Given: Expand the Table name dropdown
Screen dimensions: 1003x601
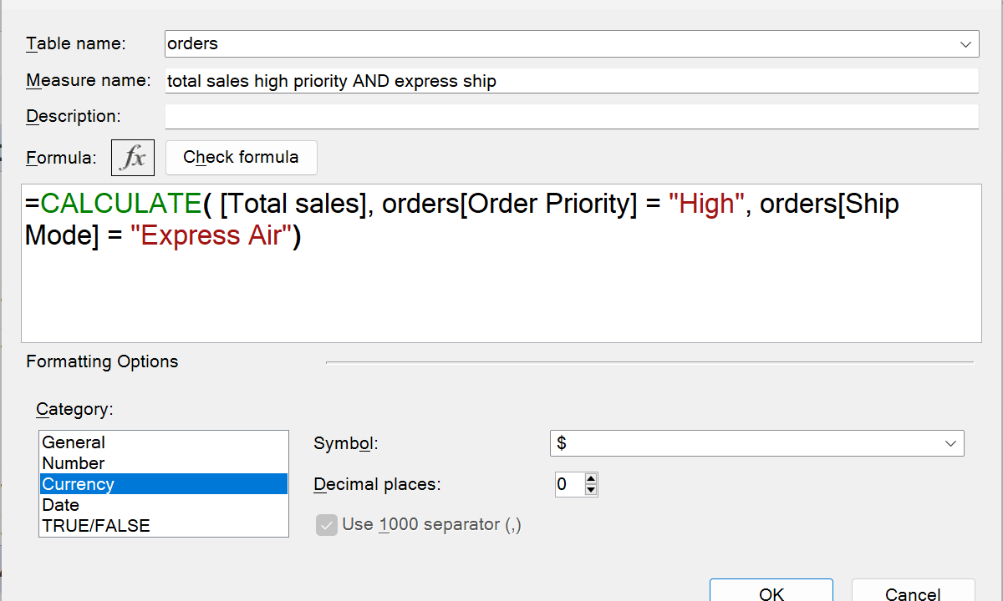Looking at the screenshot, I should [967, 44].
